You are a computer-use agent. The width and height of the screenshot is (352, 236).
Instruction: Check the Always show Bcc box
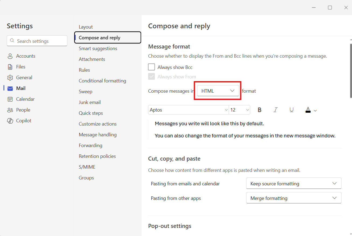pos(152,67)
